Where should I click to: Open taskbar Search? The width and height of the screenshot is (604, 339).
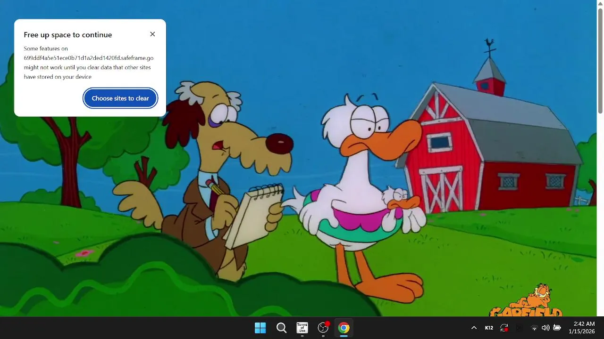point(281,328)
